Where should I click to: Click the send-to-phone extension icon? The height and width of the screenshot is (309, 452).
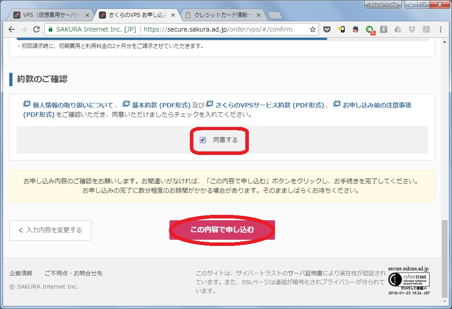[x=341, y=29]
